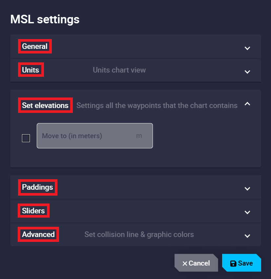Focus the Move to (in meters) field
The width and height of the screenshot is (271, 279).
click(x=89, y=136)
